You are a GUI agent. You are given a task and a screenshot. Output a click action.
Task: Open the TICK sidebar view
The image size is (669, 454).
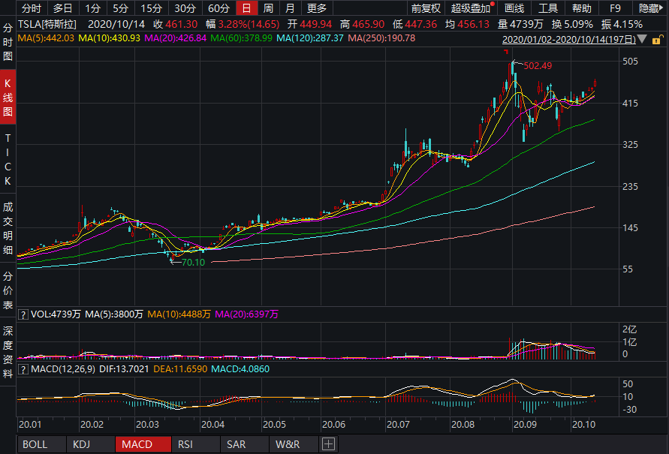click(8, 160)
